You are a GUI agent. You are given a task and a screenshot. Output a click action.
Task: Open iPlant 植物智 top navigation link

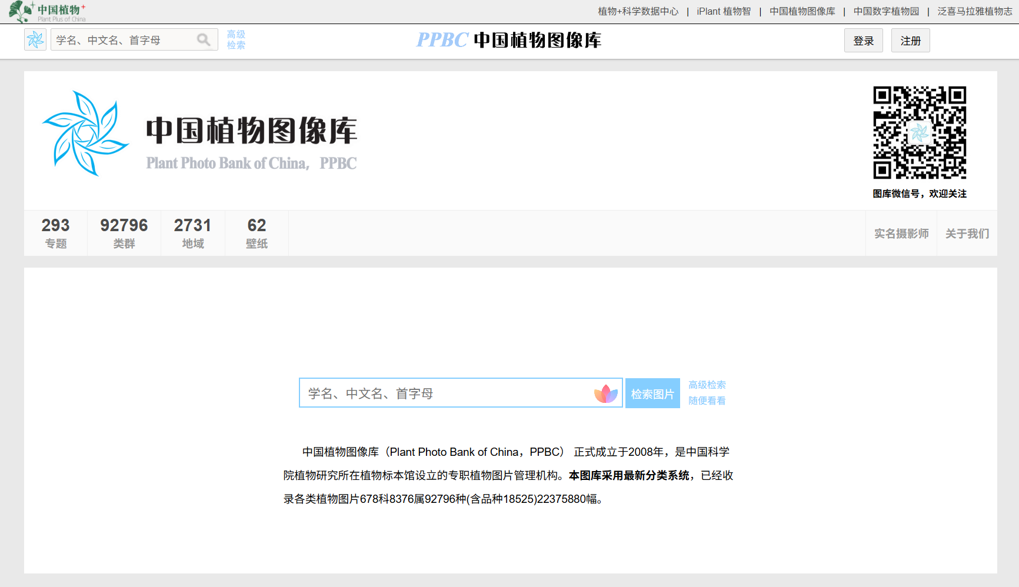click(x=723, y=11)
